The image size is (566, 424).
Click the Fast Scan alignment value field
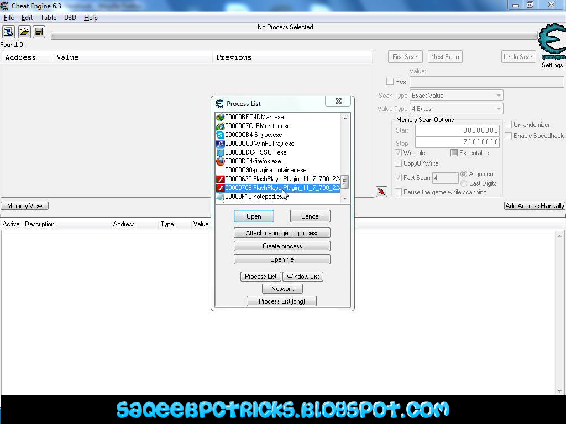pos(445,178)
